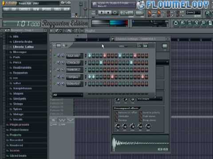Expand the Vocals folder in browser
This screenshot has height=159, width=213.
click(x=18, y=119)
